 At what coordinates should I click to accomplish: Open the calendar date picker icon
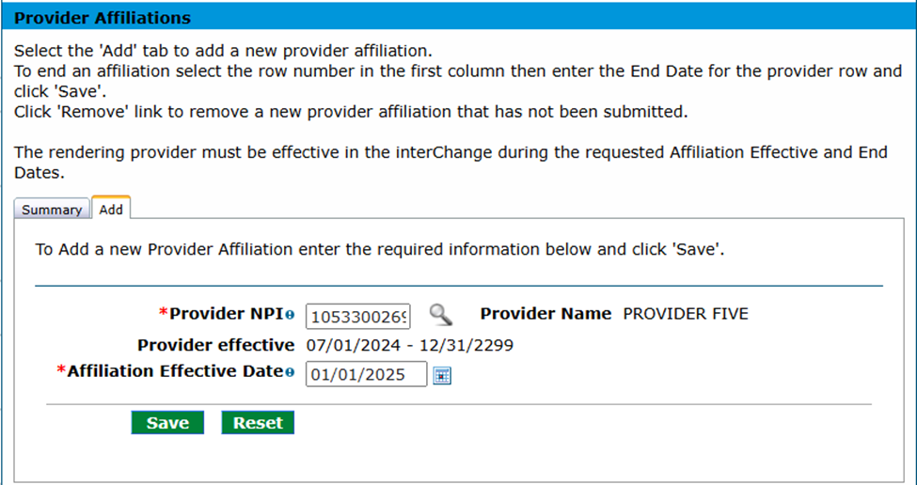click(442, 375)
